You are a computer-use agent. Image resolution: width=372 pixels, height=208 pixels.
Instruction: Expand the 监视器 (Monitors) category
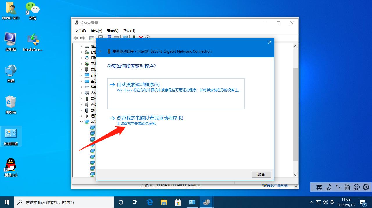(81, 81)
